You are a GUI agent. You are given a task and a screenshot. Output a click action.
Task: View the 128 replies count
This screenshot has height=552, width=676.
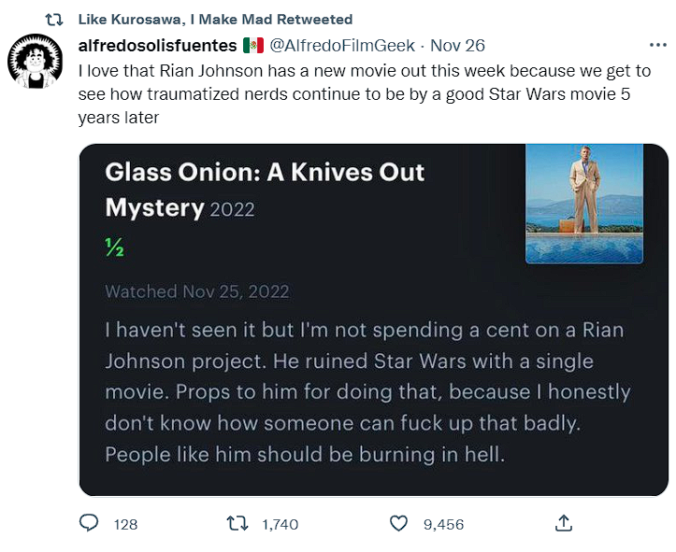[x=125, y=525]
